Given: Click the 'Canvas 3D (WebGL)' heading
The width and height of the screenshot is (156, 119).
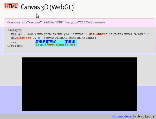Looking at the screenshot, I should click(47, 7).
